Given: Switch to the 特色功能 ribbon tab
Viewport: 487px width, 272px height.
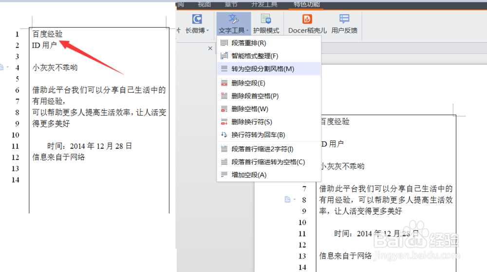Looking at the screenshot, I should point(306,4).
